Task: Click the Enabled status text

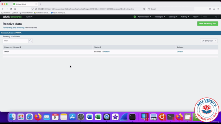Action: [98, 52]
